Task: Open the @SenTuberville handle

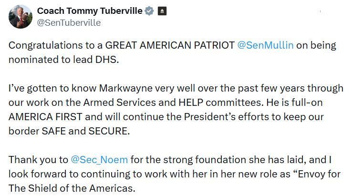Action: 69,22
